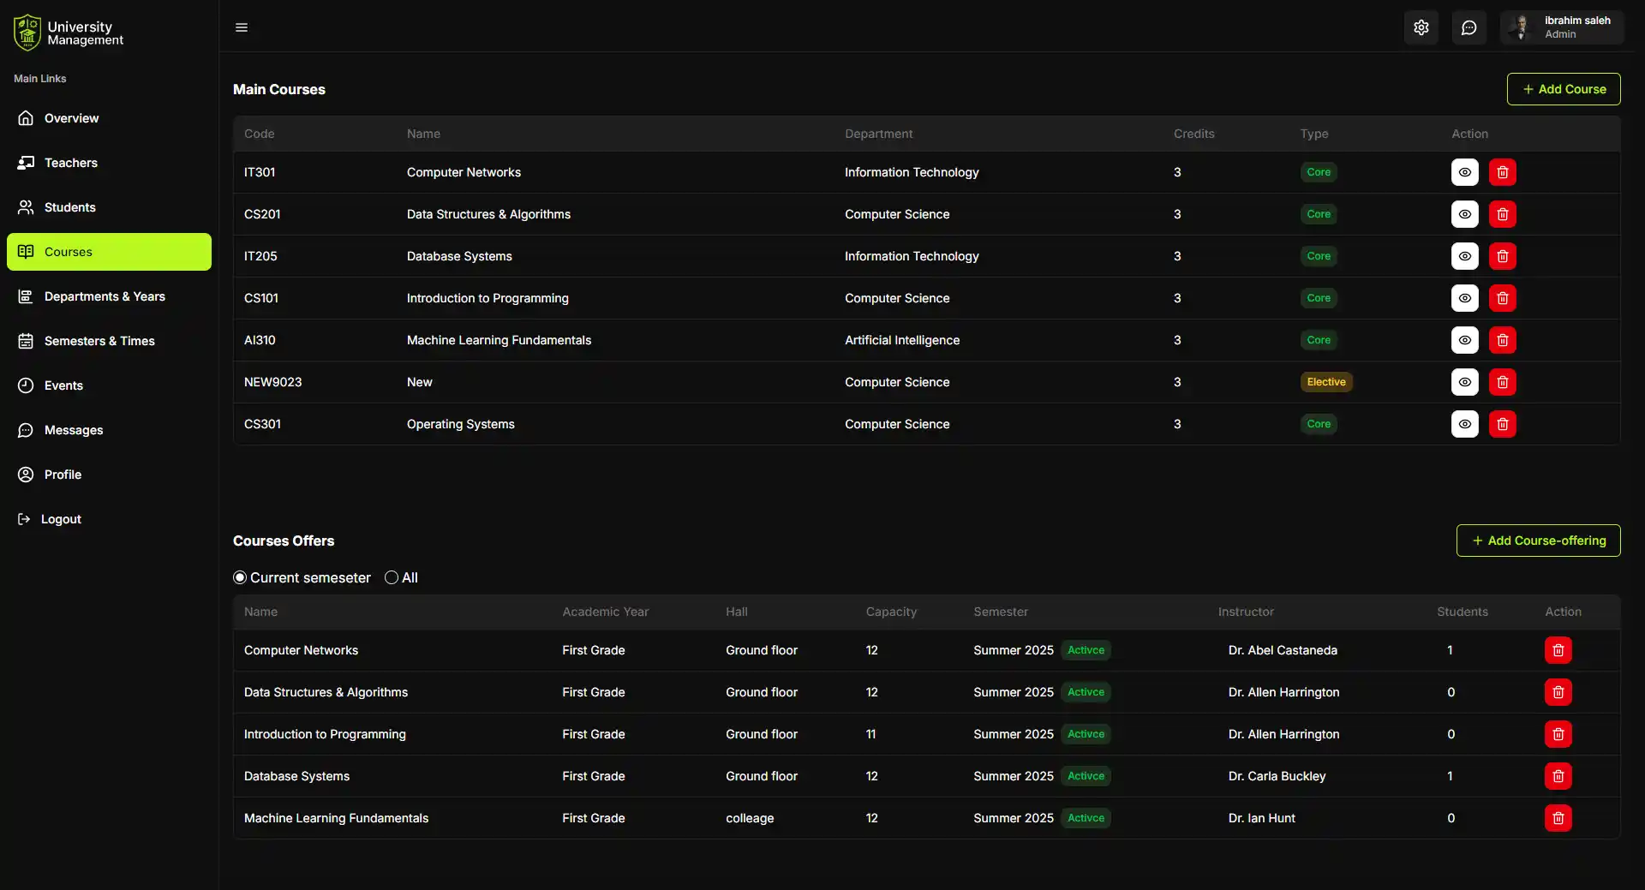This screenshot has width=1645, height=890.
Task: Delete the NEW9023 elective course
Action: (x=1502, y=382)
